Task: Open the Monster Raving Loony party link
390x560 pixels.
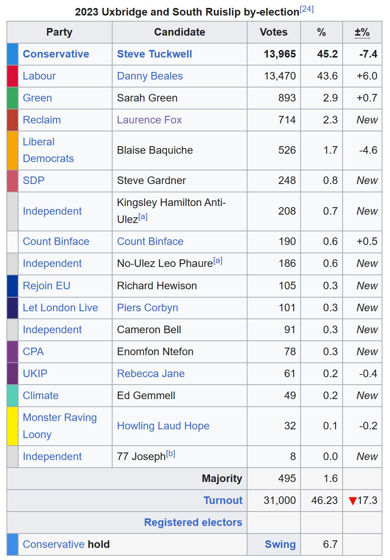Action: pos(60,426)
